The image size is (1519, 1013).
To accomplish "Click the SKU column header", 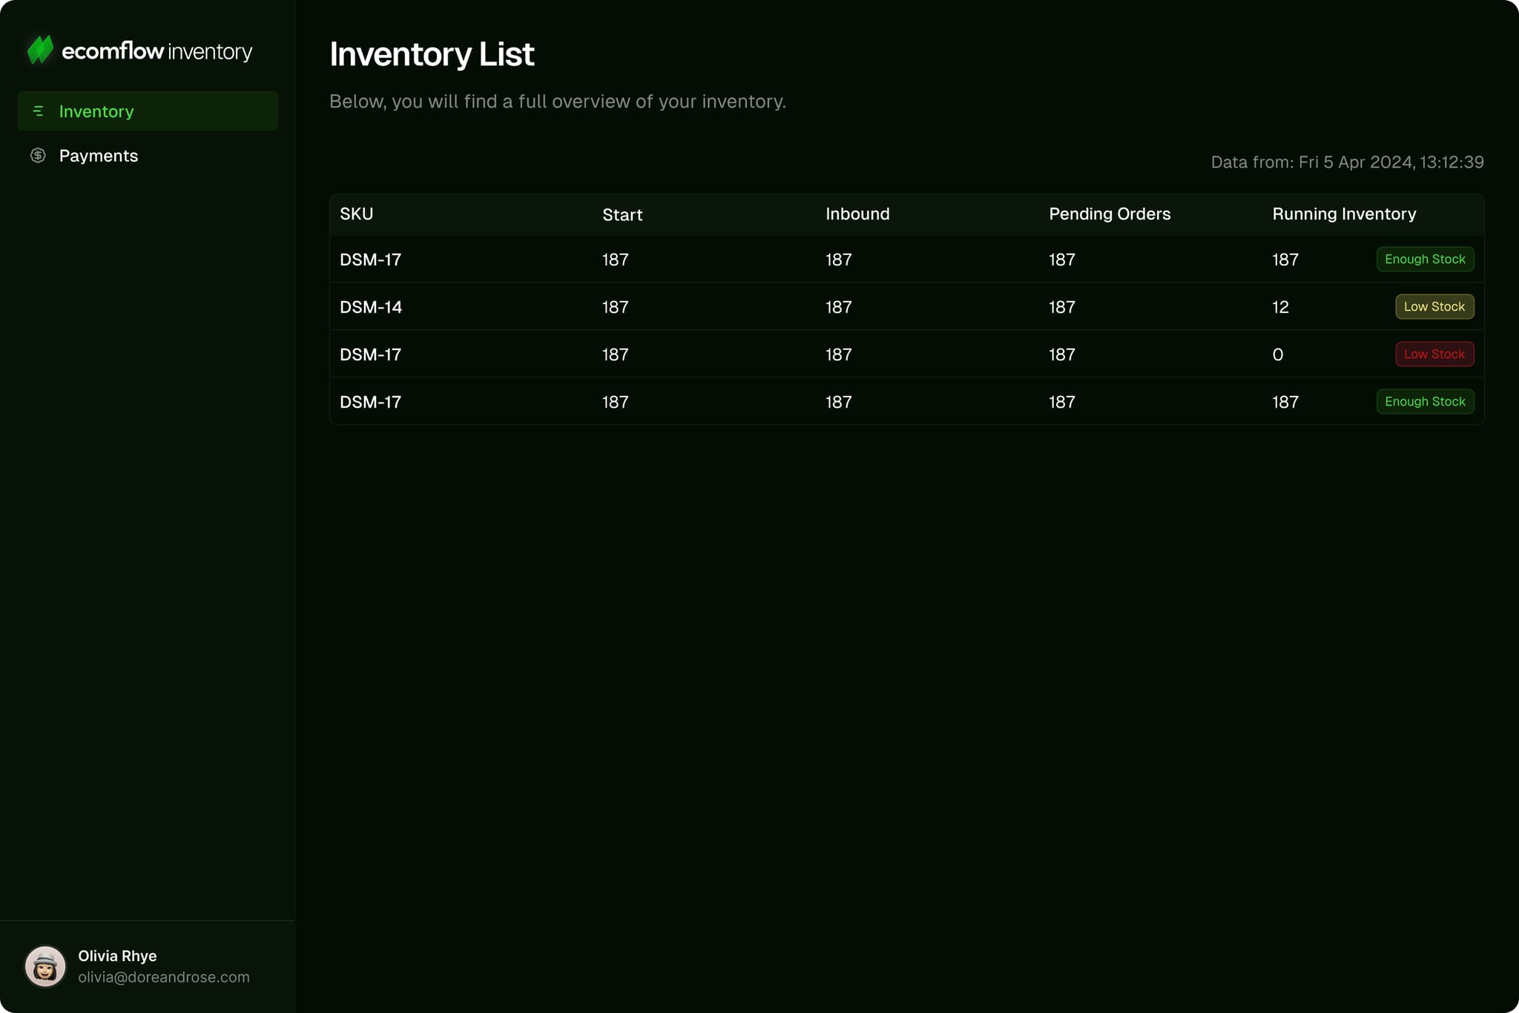I will pyautogui.click(x=356, y=214).
